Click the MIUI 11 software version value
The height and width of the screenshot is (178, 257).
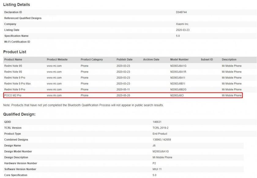(157, 169)
